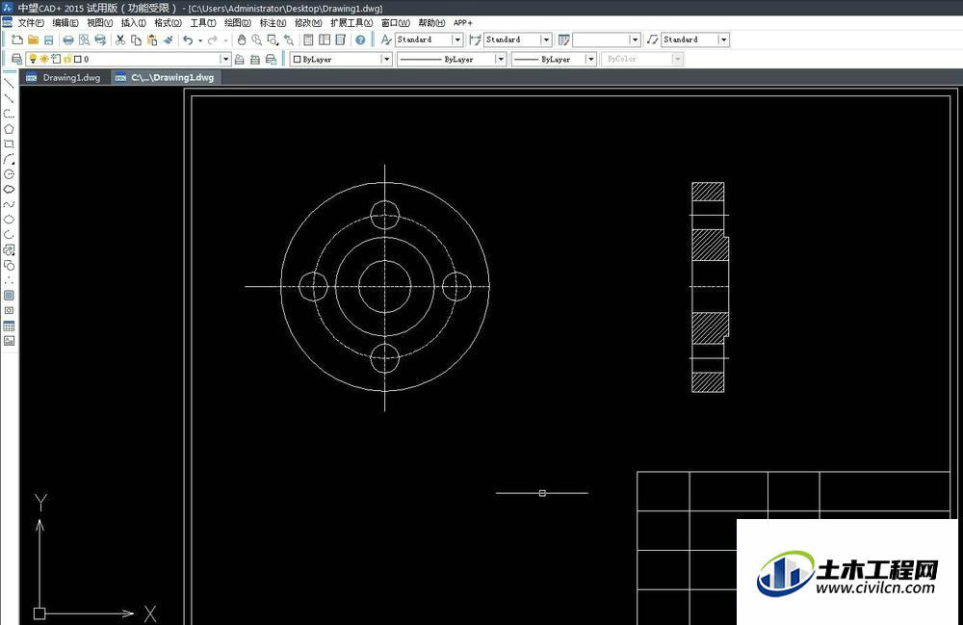This screenshot has height=625, width=963.
Task: Open the 修改(M) menu
Action: [x=308, y=23]
